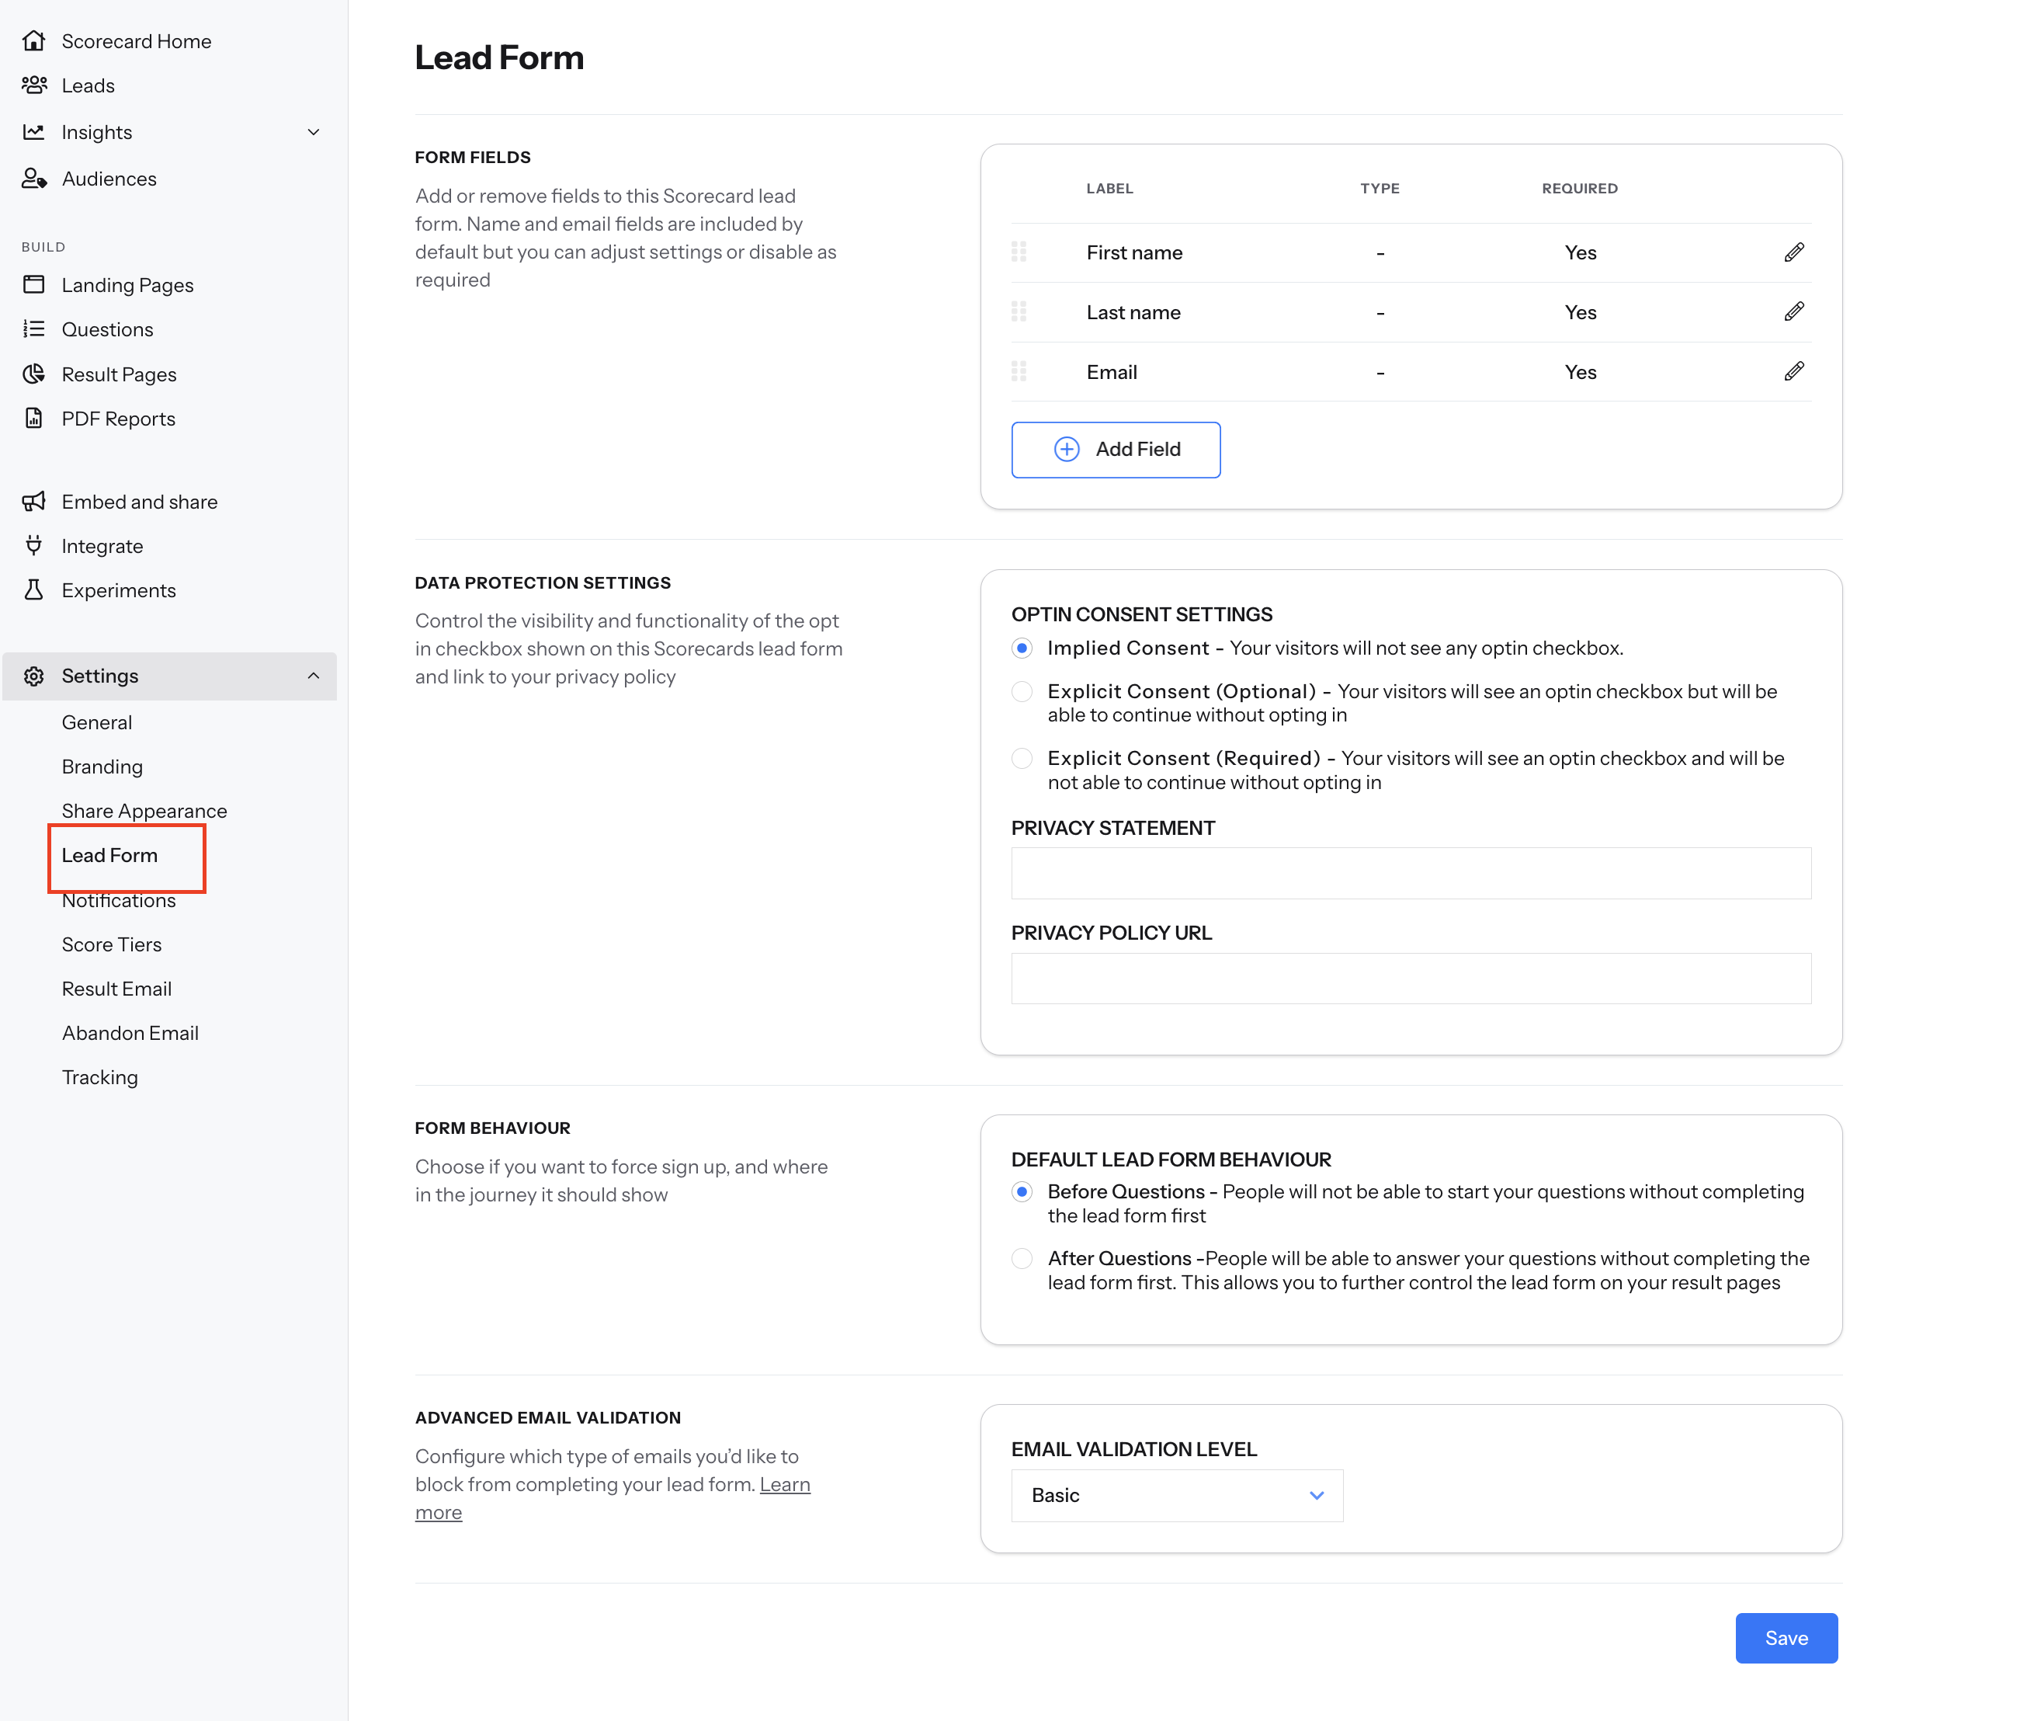Click the blue Save button
The image size is (2020, 1721).
click(x=1785, y=1638)
